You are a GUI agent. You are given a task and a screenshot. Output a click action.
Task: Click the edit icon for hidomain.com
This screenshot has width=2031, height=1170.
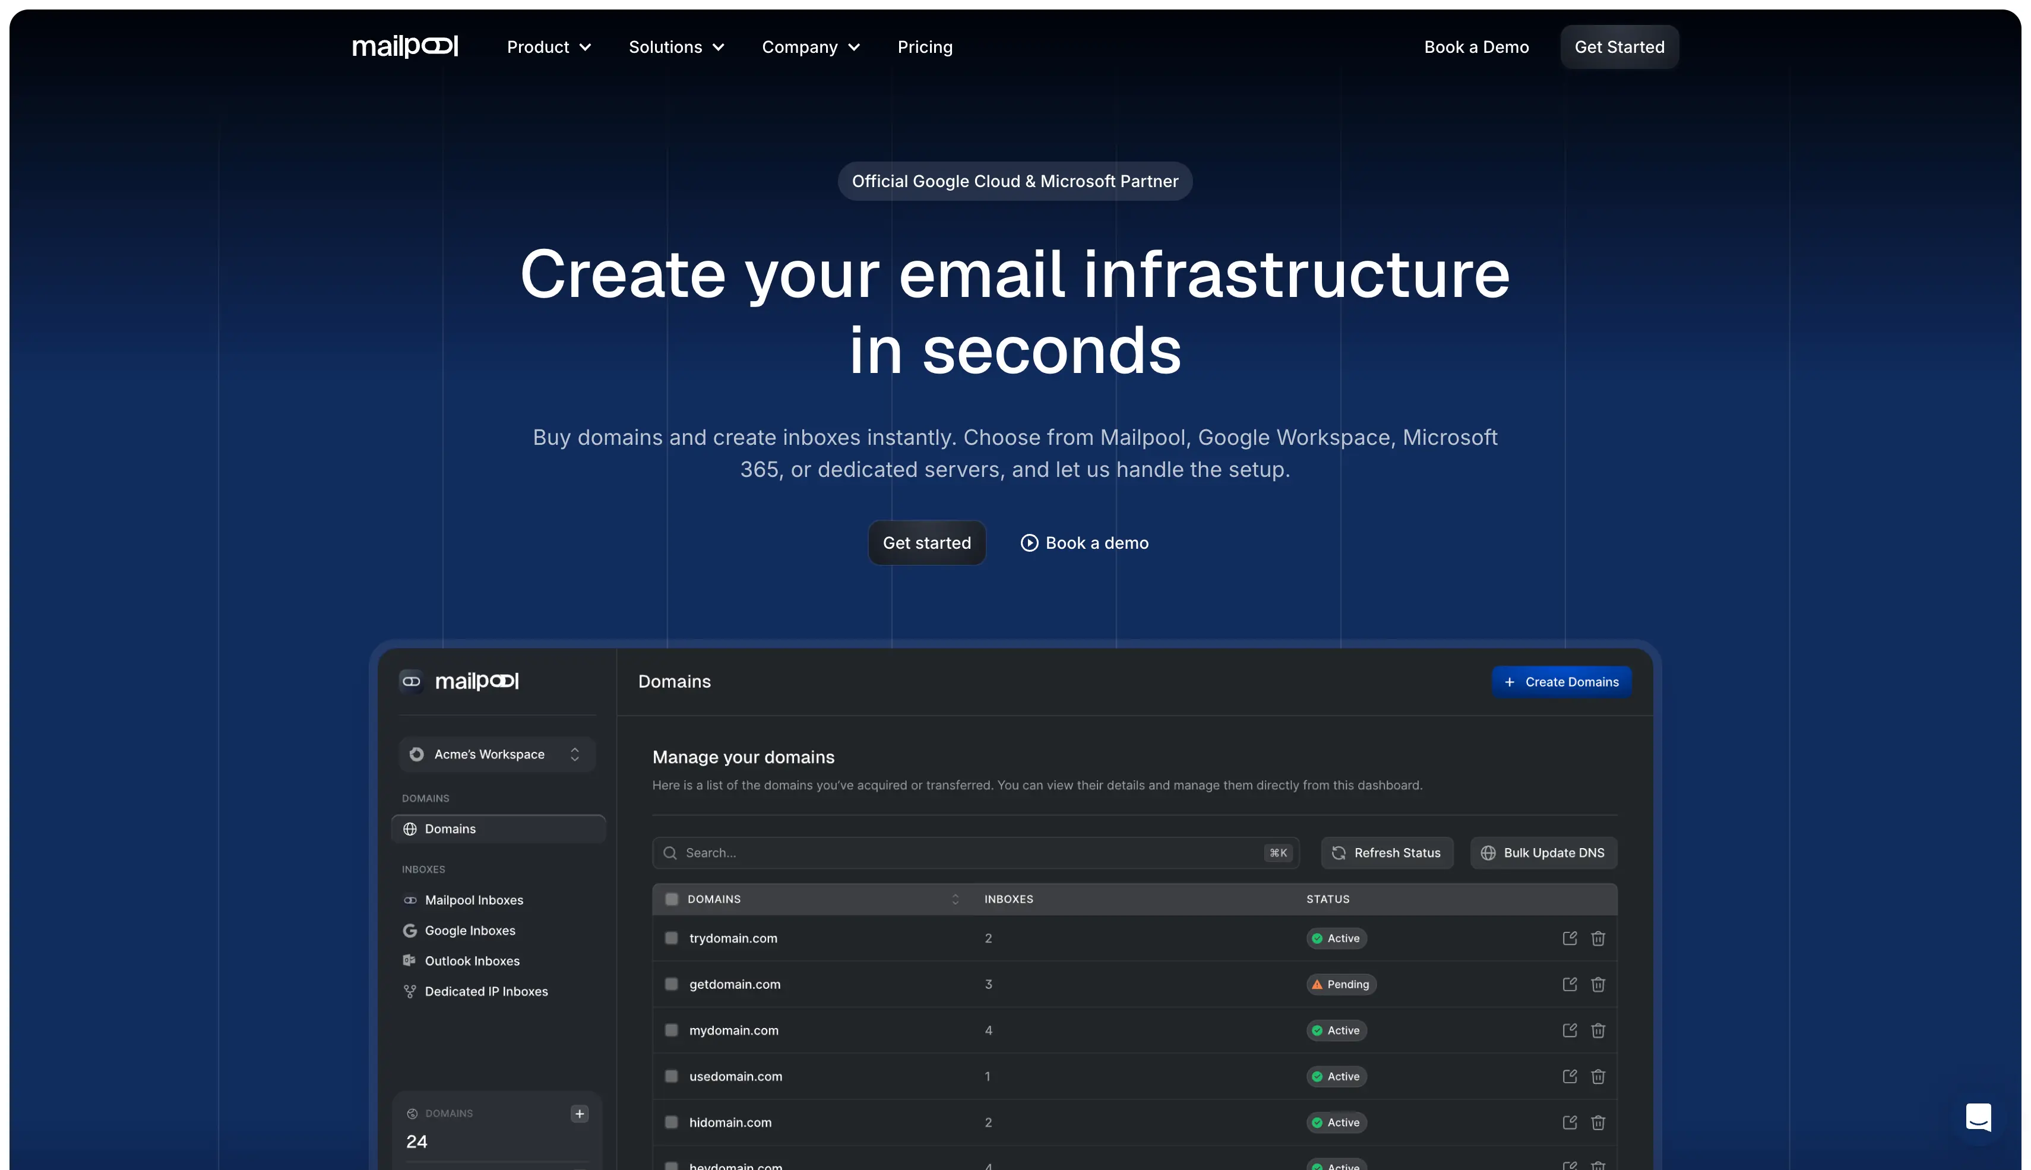pyautogui.click(x=1569, y=1122)
